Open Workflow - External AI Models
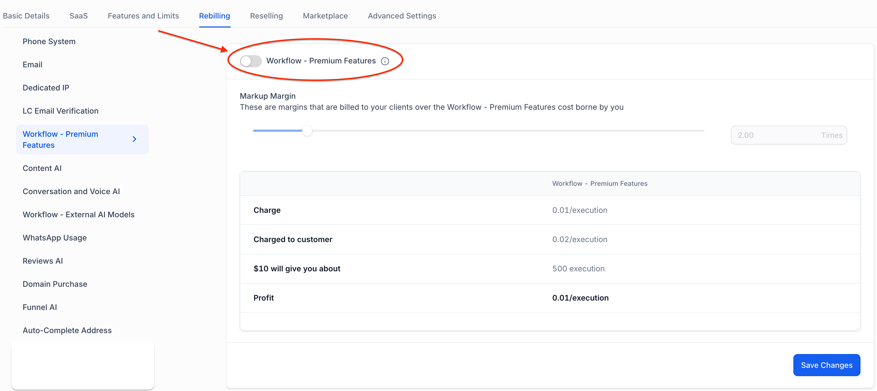Image resolution: width=877 pixels, height=391 pixels. pos(79,214)
